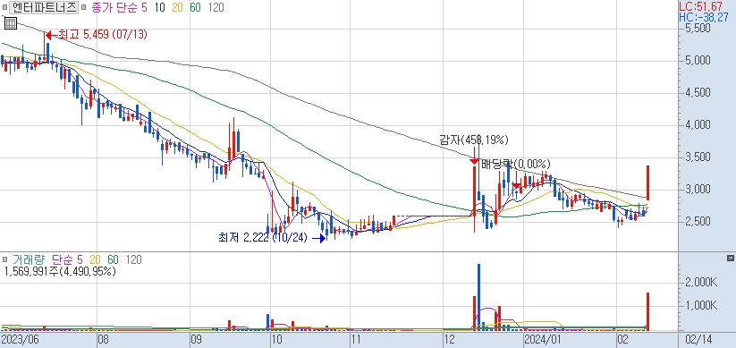Click the 02 month date axis label

click(623, 339)
